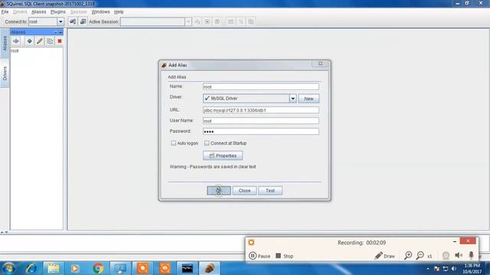
Task: Open alias Properties
Action: tap(223, 156)
